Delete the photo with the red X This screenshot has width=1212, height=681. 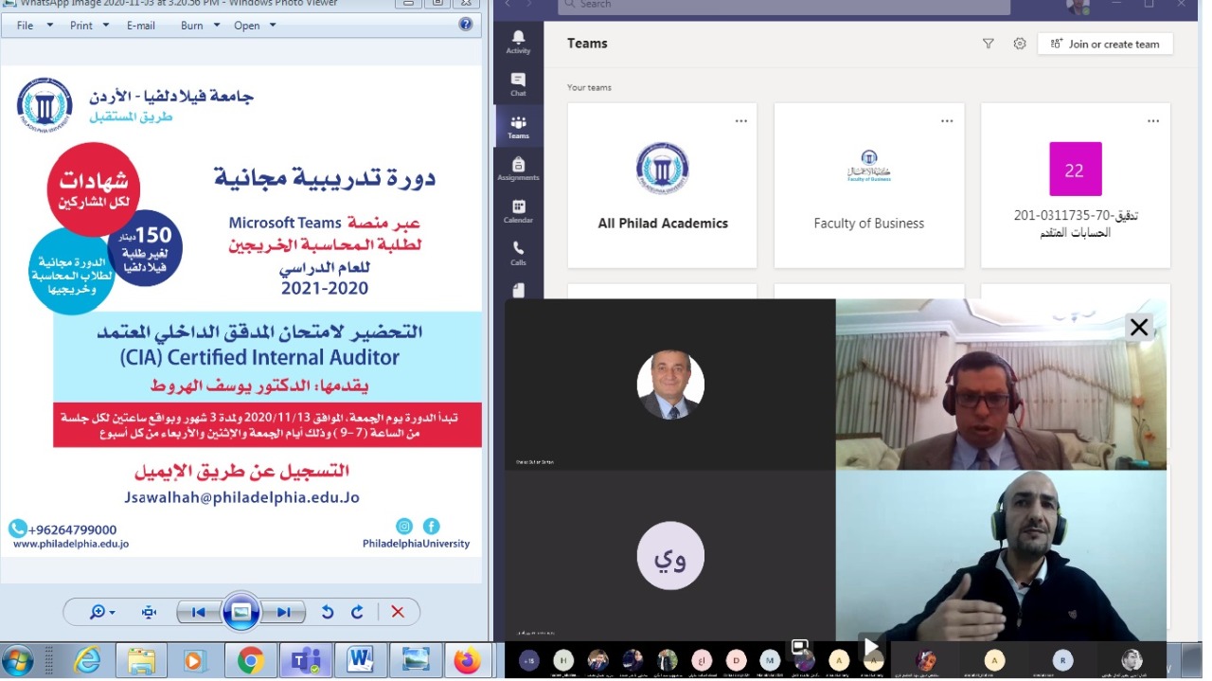click(x=398, y=613)
